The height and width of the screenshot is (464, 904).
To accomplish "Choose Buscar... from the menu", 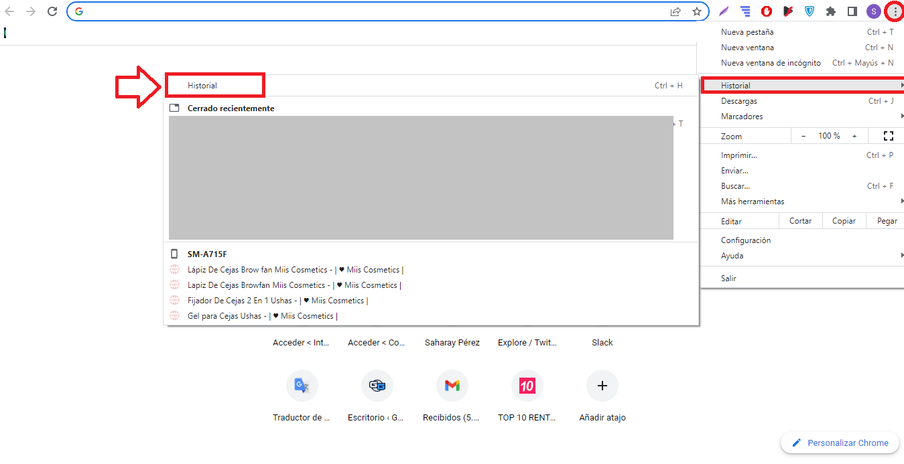I will point(801,186).
